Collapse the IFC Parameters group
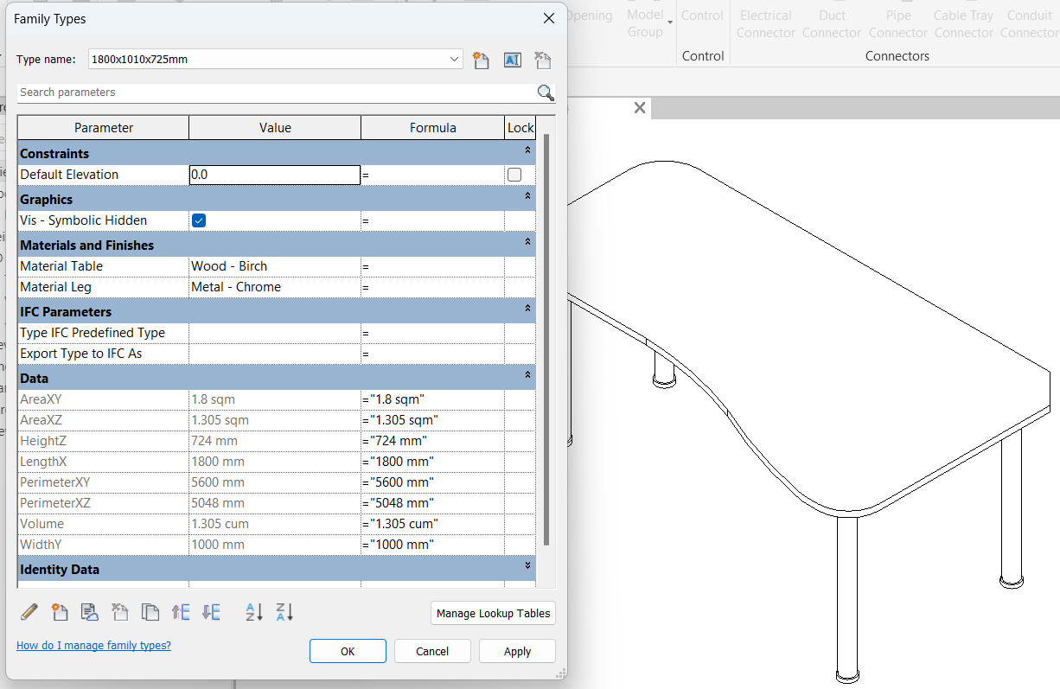The height and width of the screenshot is (689, 1060). (x=527, y=308)
